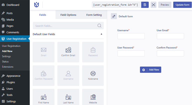Switch to the Field Options tab
The width and height of the screenshot is (192, 105).
pos(68,15)
